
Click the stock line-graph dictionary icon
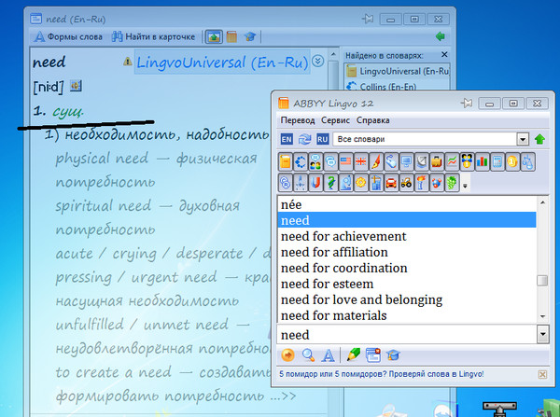452,162
